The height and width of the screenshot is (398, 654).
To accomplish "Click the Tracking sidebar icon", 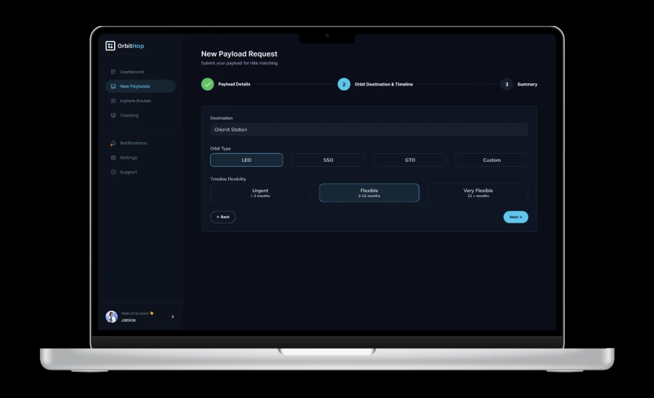I will (113, 115).
